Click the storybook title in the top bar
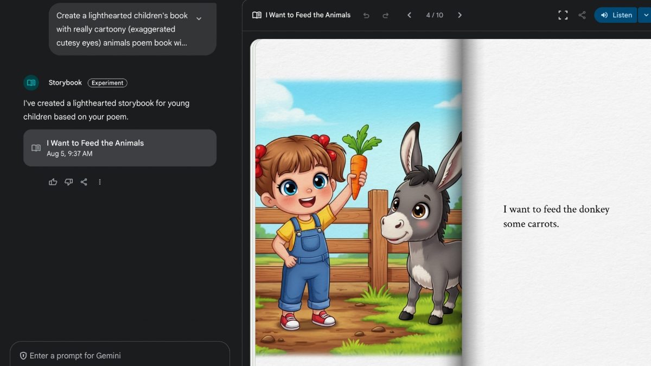Image resolution: width=651 pixels, height=366 pixels. 308,15
